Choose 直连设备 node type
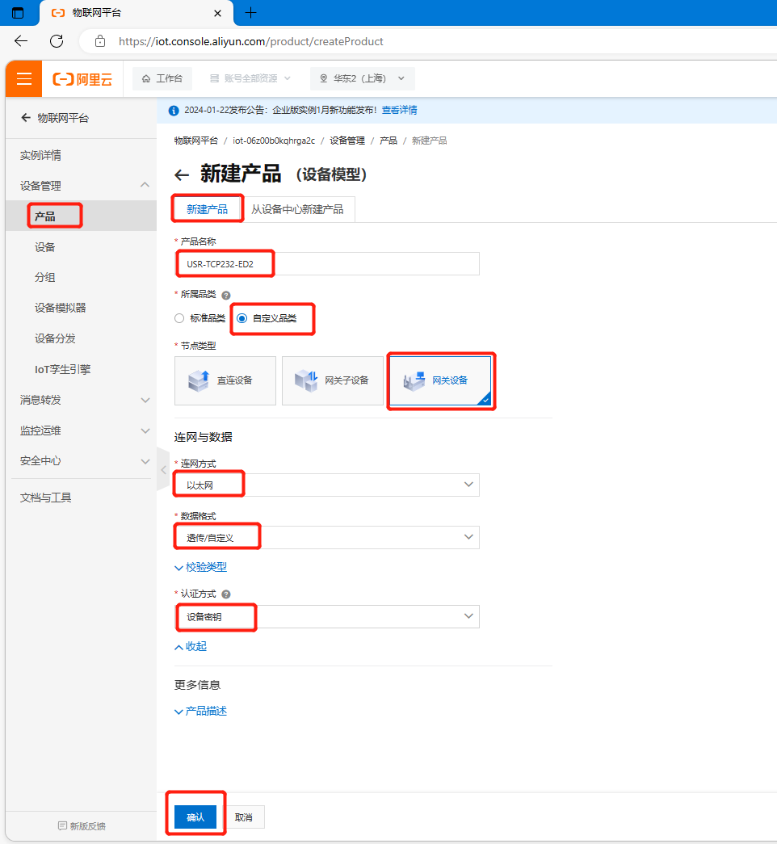 point(225,380)
